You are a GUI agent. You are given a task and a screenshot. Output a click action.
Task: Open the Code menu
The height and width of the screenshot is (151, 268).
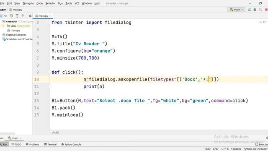pos(39,3)
